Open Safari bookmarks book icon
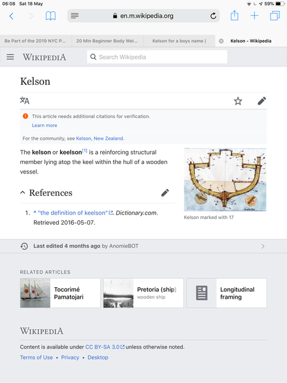This screenshot has width=287, height=383. [x=51, y=16]
